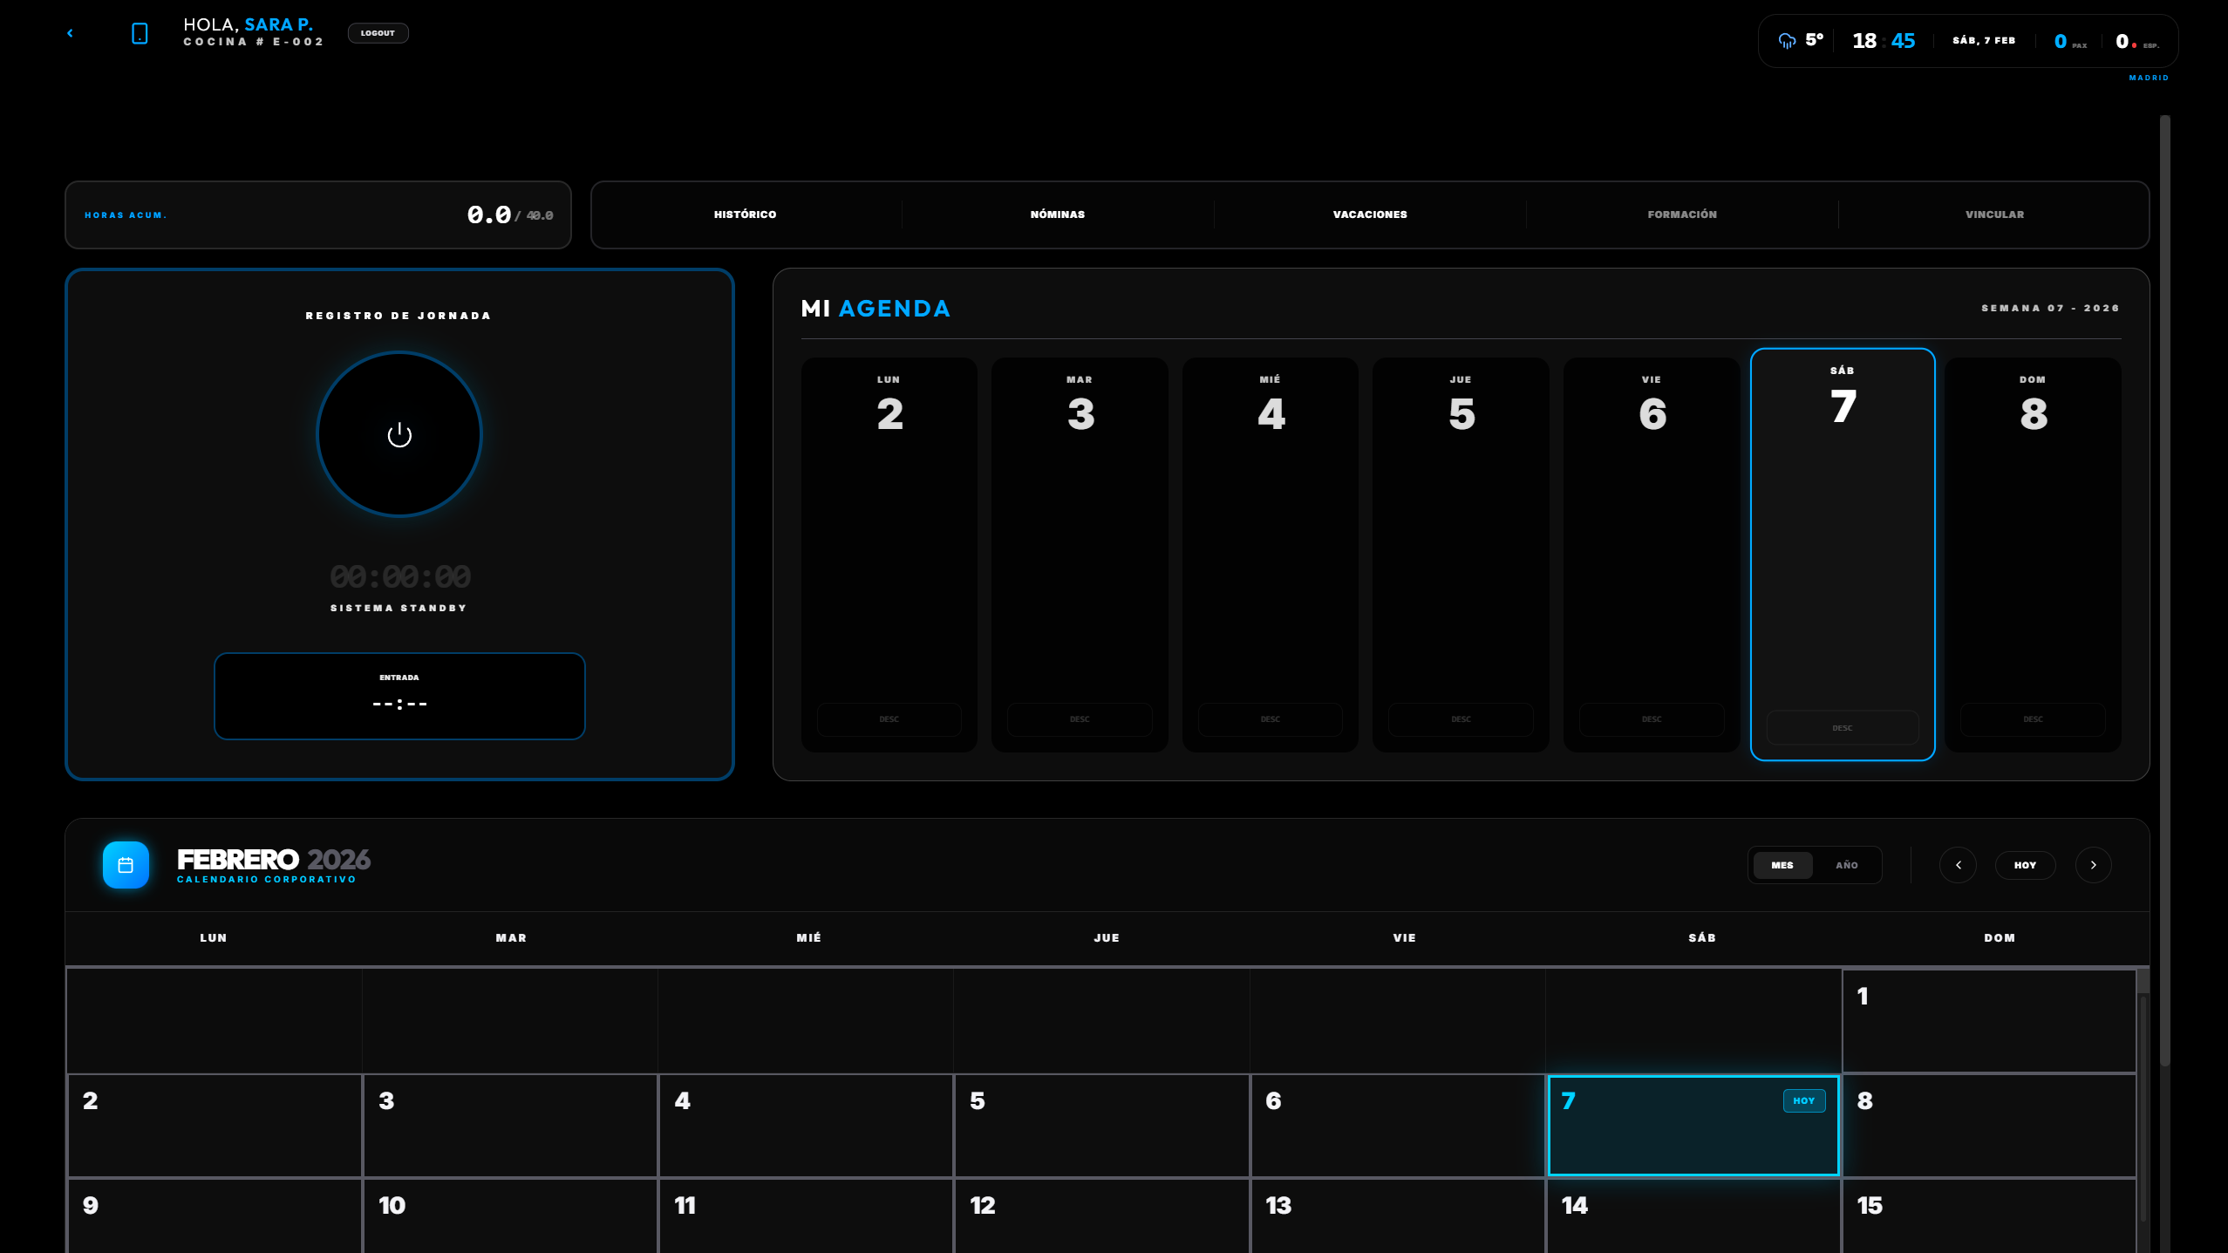Switch the calendar view to MES
The width and height of the screenshot is (2228, 1253).
tap(1782, 865)
